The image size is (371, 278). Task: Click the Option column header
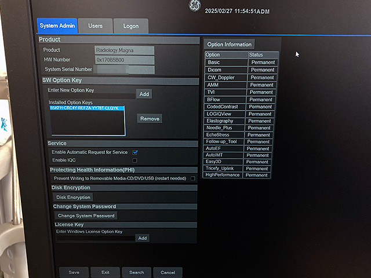[227, 55]
